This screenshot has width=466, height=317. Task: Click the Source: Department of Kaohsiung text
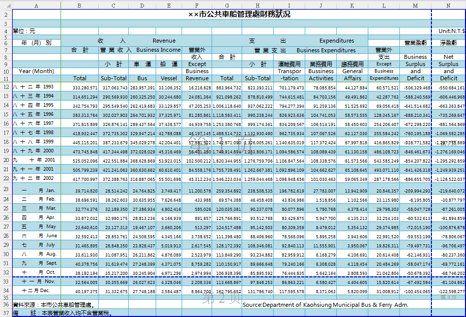[325, 305]
